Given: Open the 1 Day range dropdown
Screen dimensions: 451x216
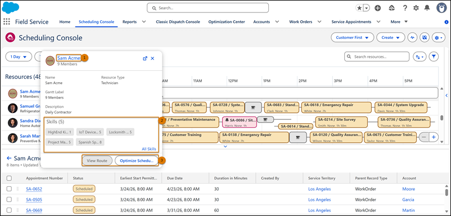Looking at the screenshot, I should (19, 57).
